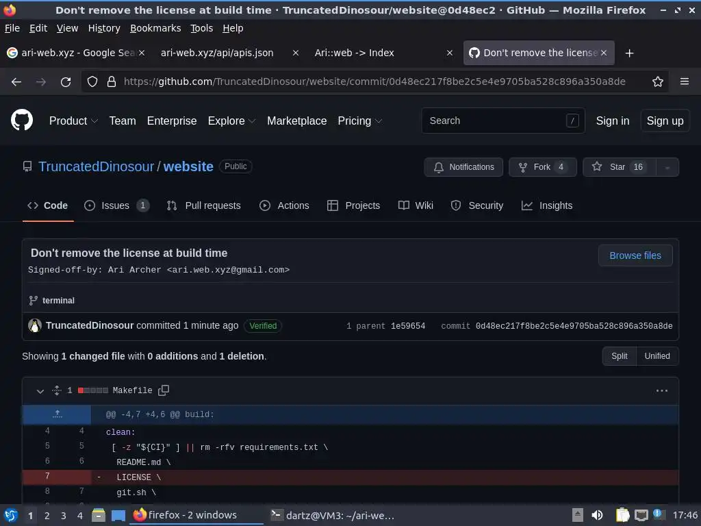Click the clipboard tray icon
The image size is (701, 526).
[622, 515]
